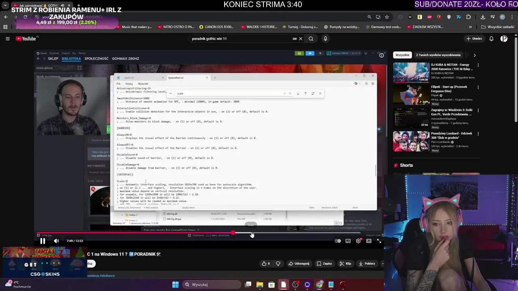Clear the YouTube search query
This screenshot has height=291, width=518.
coord(300,39)
